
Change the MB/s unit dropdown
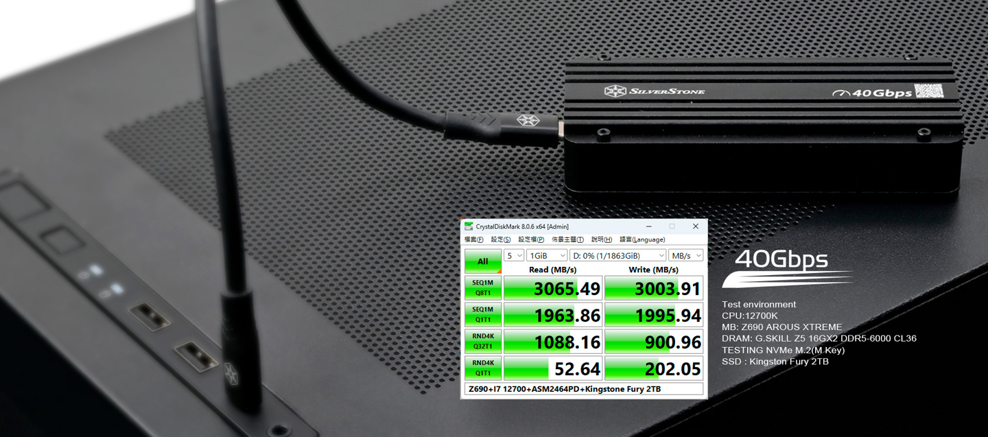(x=686, y=255)
